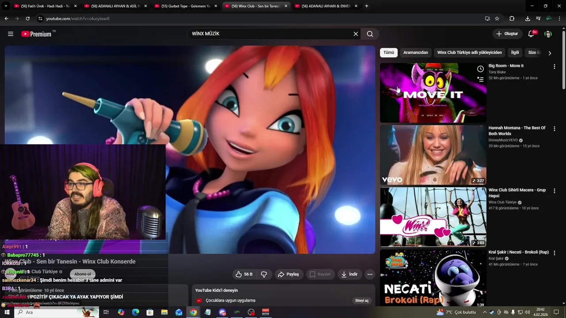Click the install app icon in address bar
Screen dimensions: 566x318
click(487, 19)
